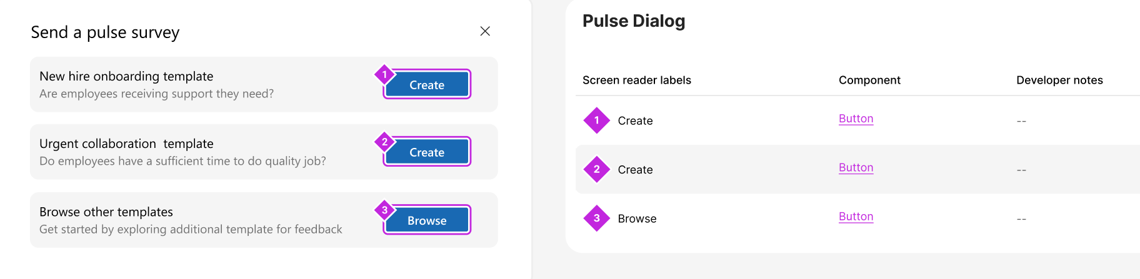The image size is (1140, 279).
Task: Select diamond badge 3 in labels table
Action: tap(597, 218)
